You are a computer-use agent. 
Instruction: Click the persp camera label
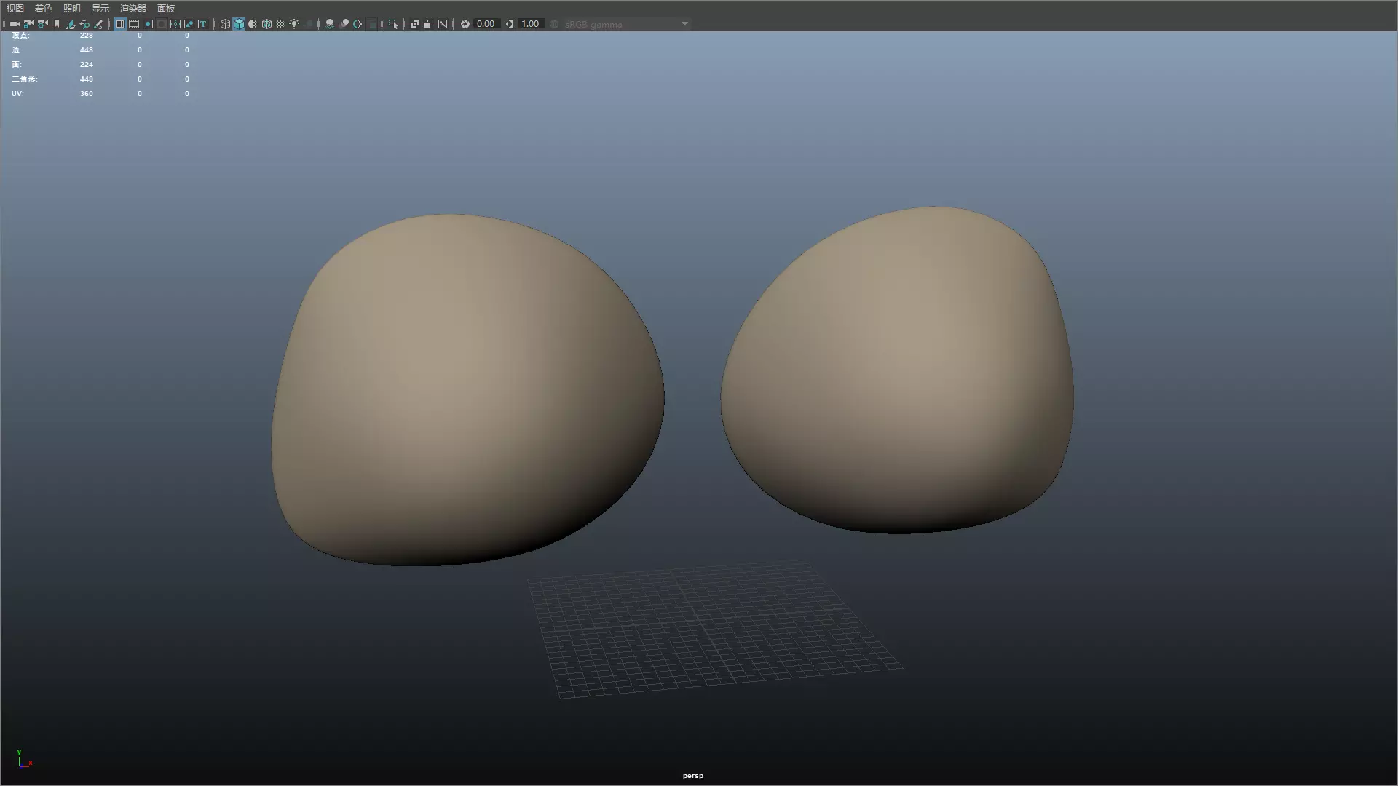click(692, 776)
